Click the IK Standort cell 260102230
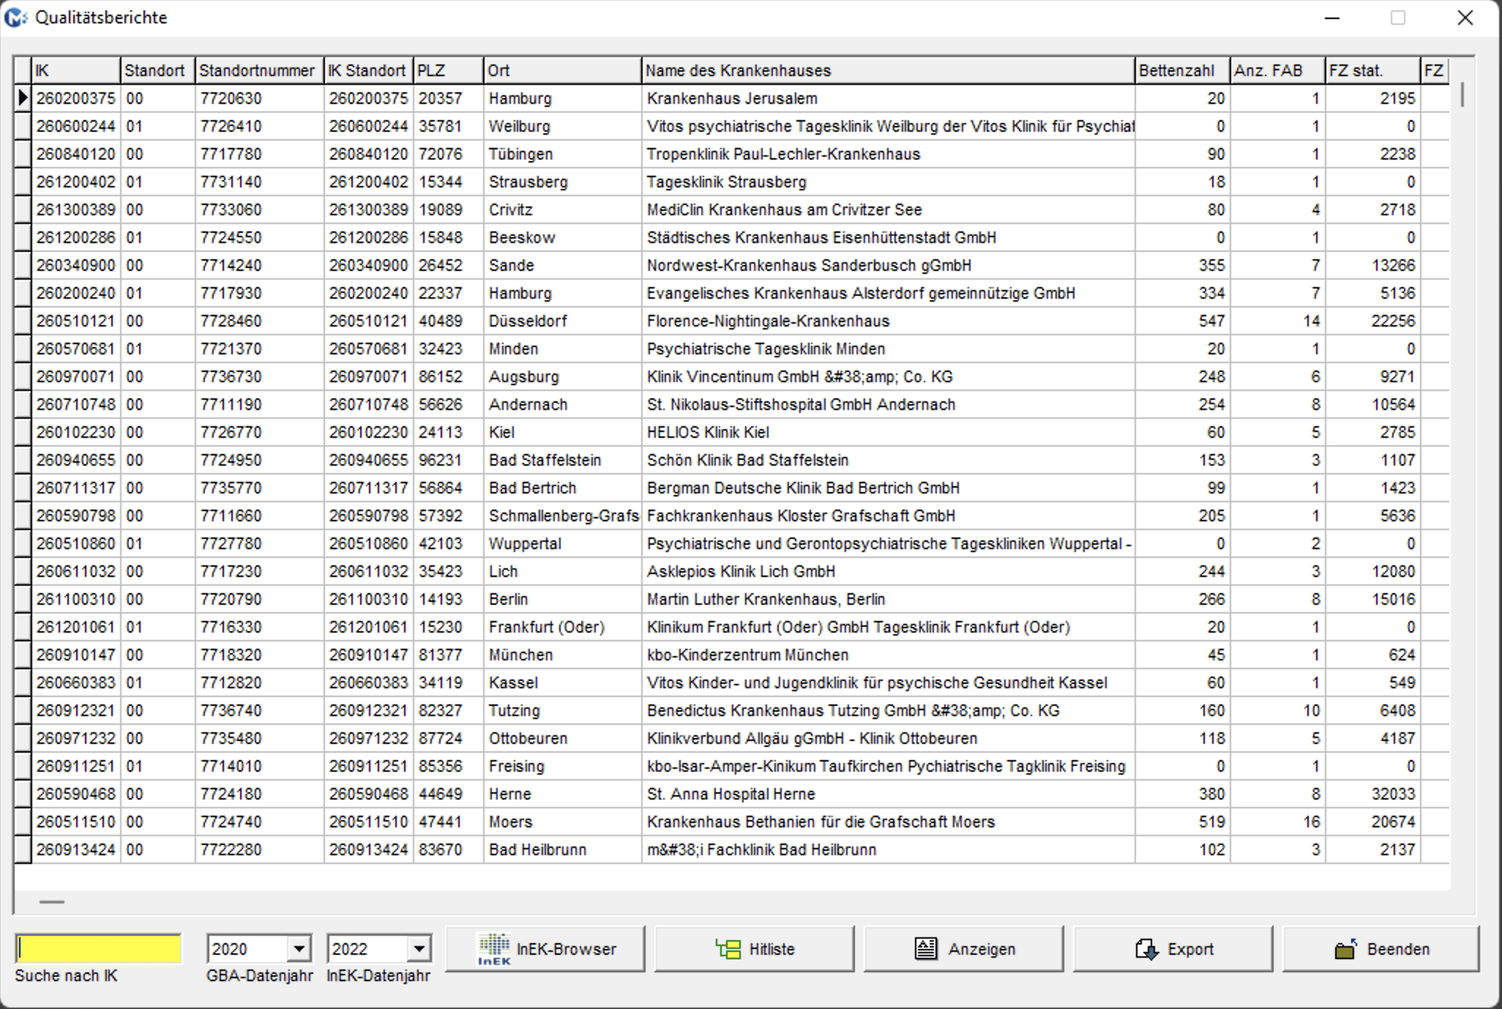The height and width of the screenshot is (1009, 1502). pyautogui.click(x=369, y=432)
